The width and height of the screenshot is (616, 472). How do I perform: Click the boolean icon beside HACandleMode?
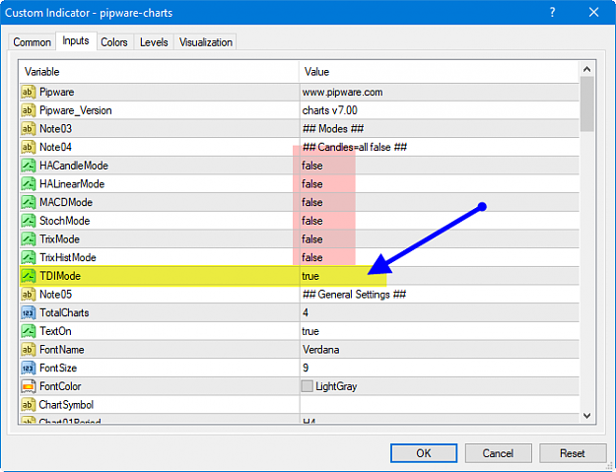click(28, 166)
